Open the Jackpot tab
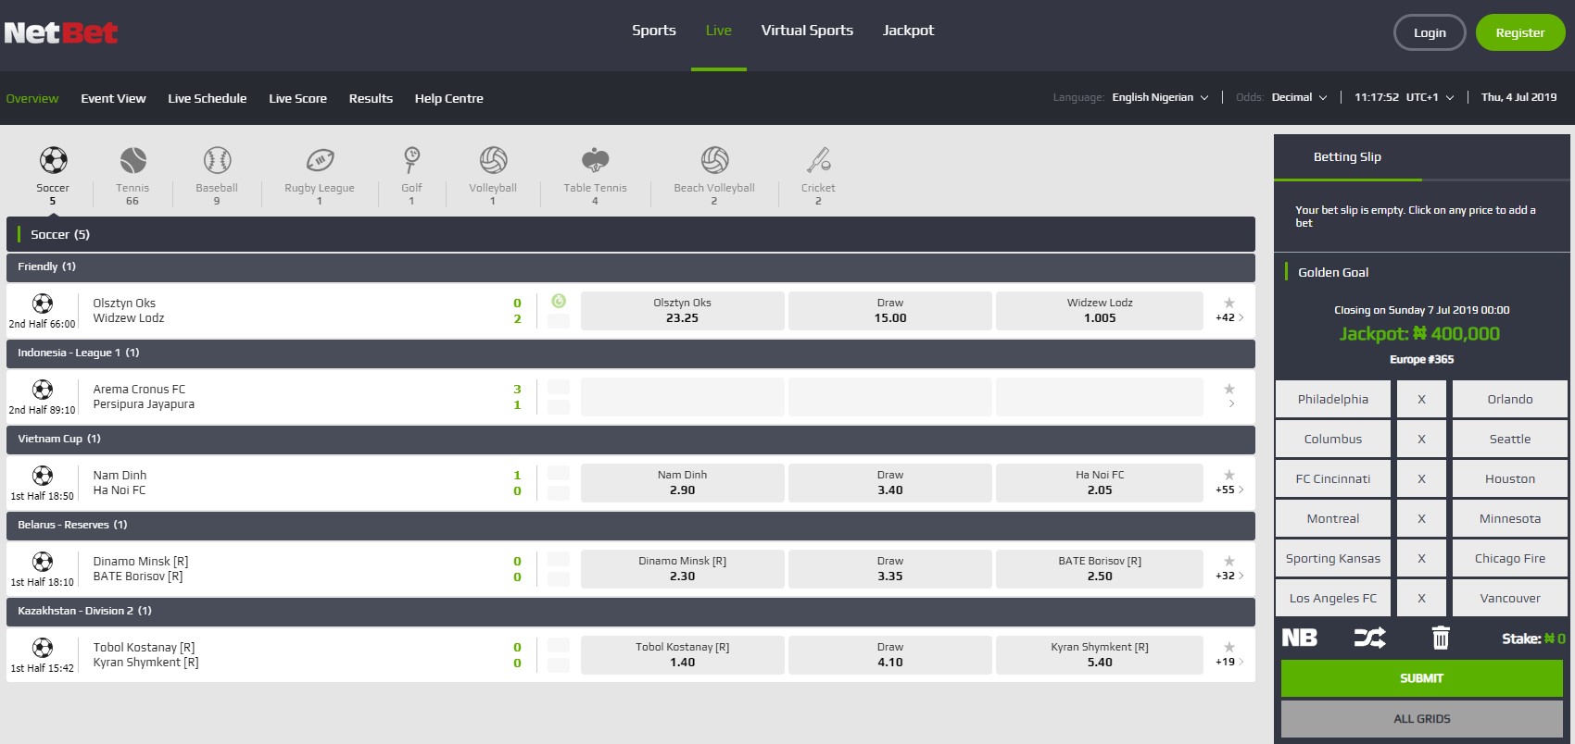The width and height of the screenshot is (1575, 744). 908,31
